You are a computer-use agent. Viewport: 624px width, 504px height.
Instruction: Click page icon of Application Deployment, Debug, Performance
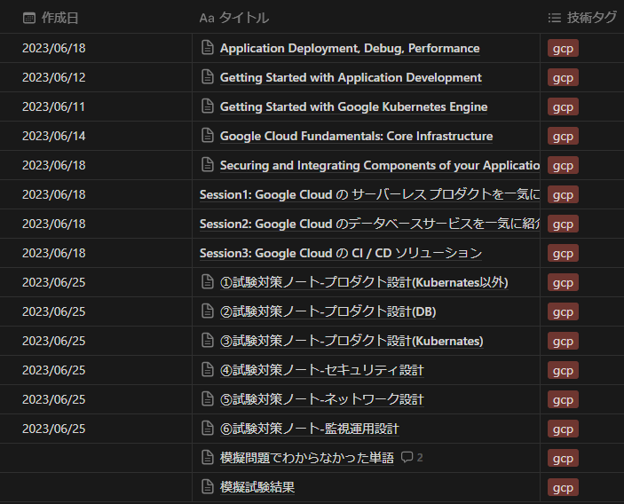(x=208, y=48)
